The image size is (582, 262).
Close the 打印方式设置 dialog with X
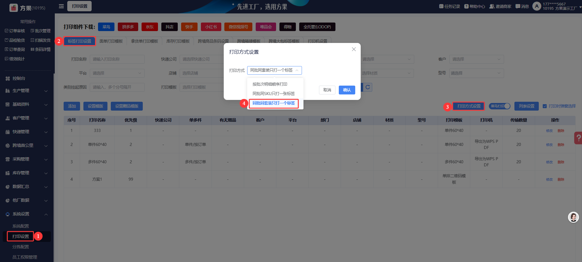coord(354,49)
